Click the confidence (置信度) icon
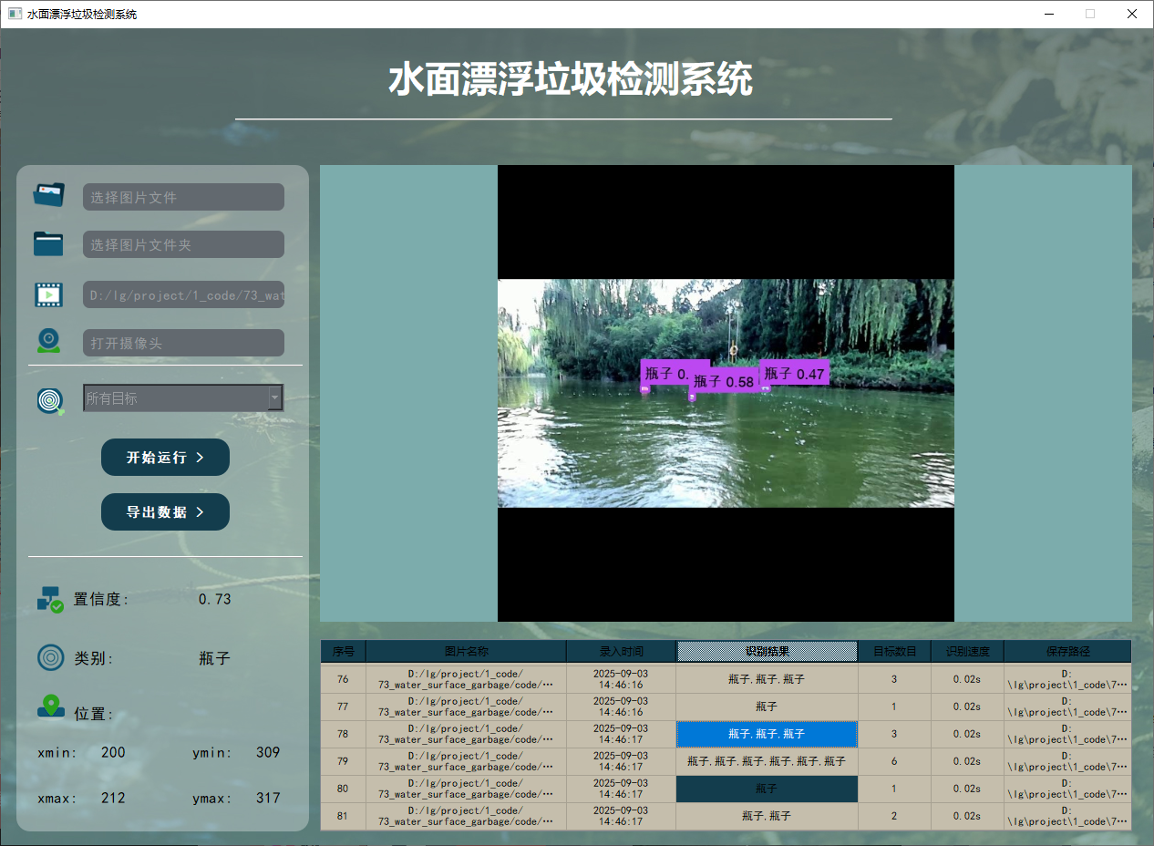The height and width of the screenshot is (846, 1154). tap(50, 599)
